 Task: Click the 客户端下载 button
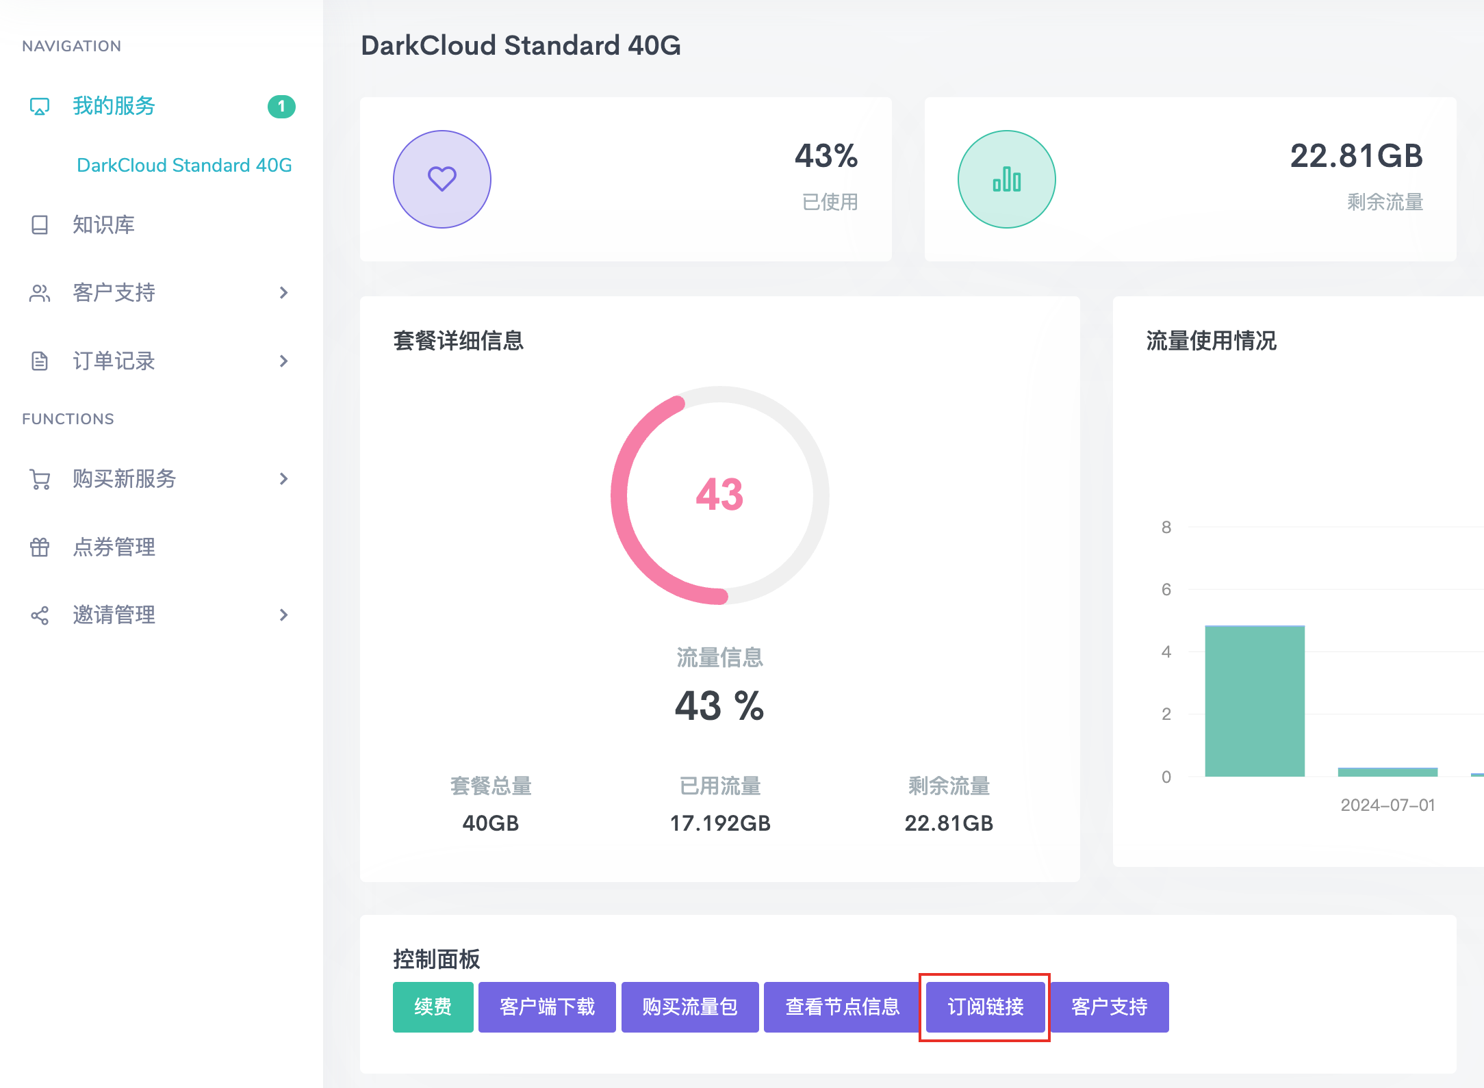click(x=547, y=1007)
